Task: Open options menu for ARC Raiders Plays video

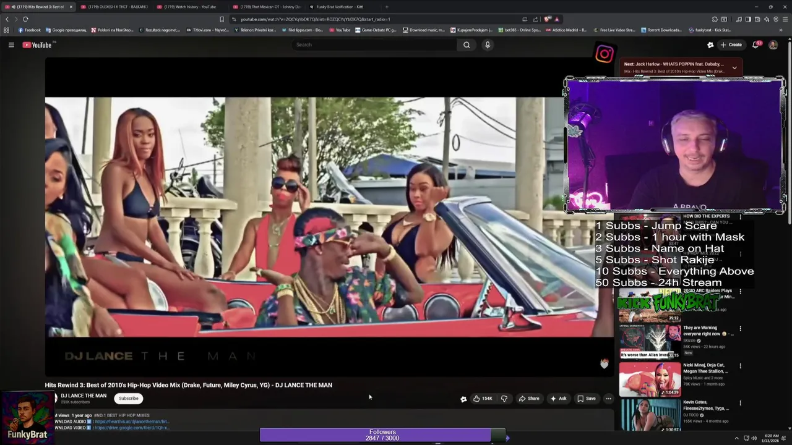Action: pyautogui.click(x=740, y=291)
